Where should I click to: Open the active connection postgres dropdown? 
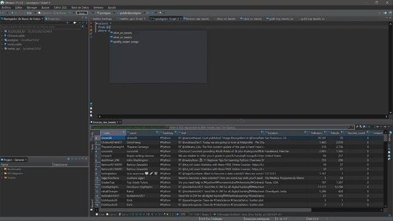coord(105,13)
